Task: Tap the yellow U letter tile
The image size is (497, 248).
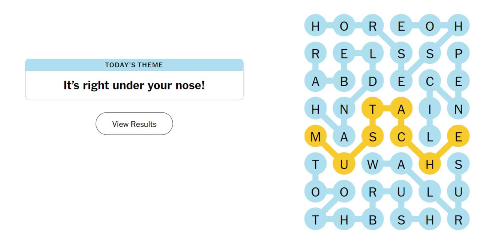Action: point(344,164)
